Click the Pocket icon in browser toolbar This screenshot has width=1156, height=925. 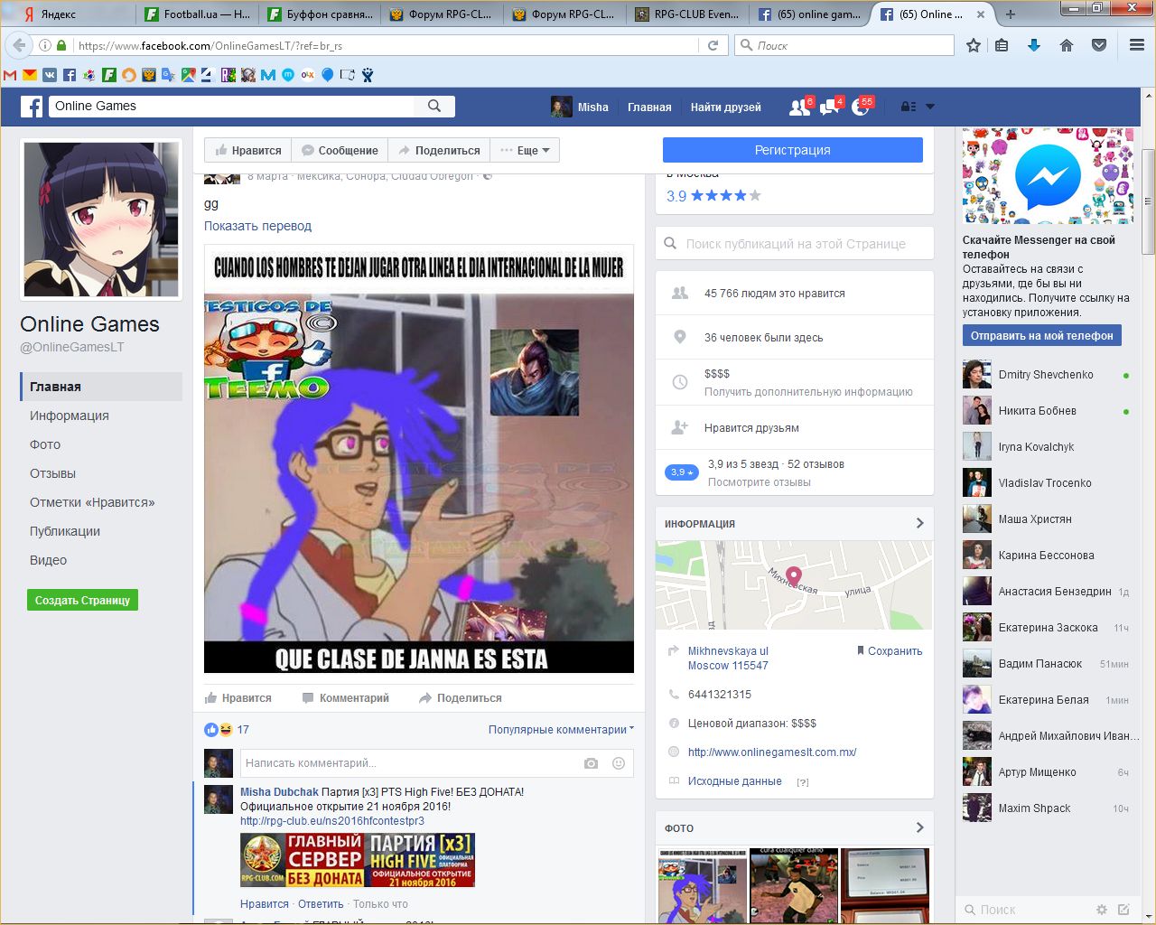point(1099,45)
